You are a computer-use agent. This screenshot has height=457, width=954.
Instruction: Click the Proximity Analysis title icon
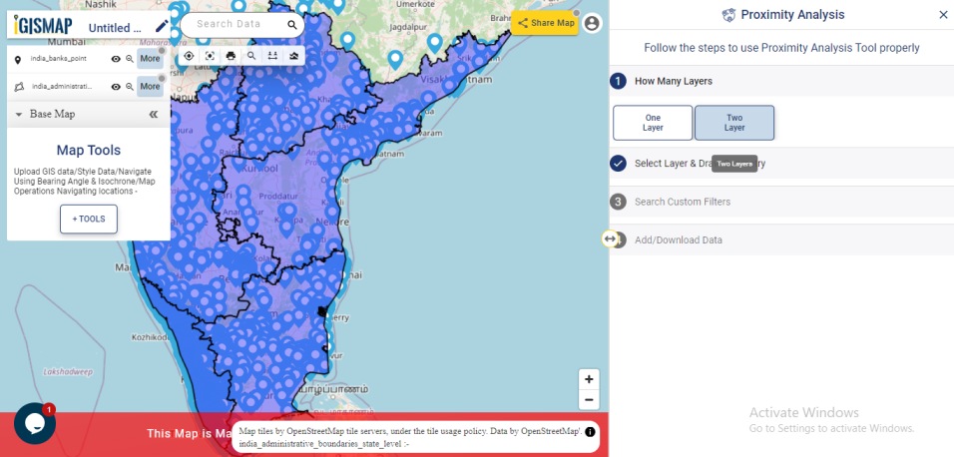click(x=728, y=15)
